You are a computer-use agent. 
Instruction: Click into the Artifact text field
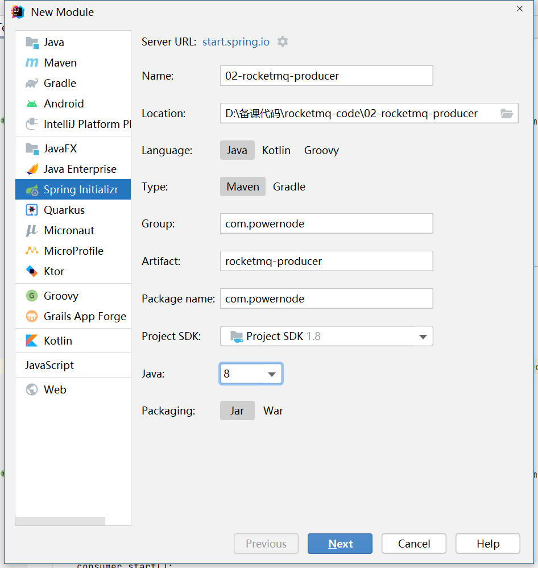coord(326,262)
